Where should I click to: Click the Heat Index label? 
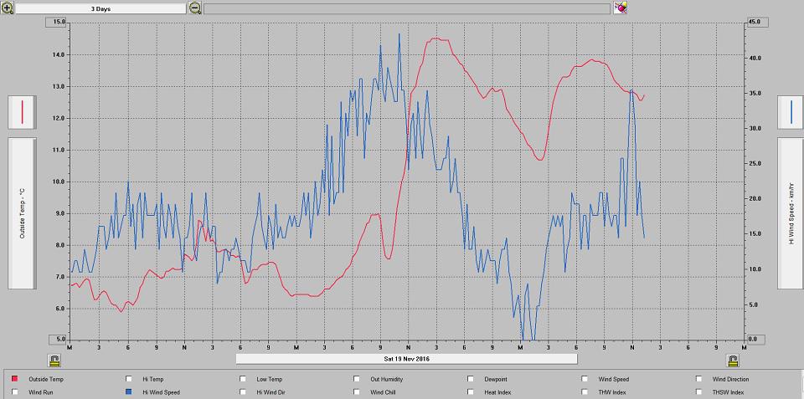(499, 391)
